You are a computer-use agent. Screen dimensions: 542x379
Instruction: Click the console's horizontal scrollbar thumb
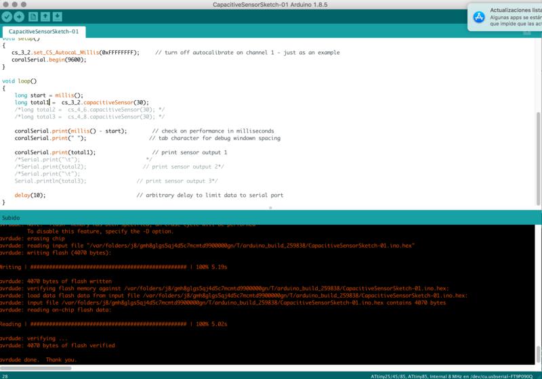[36, 368]
